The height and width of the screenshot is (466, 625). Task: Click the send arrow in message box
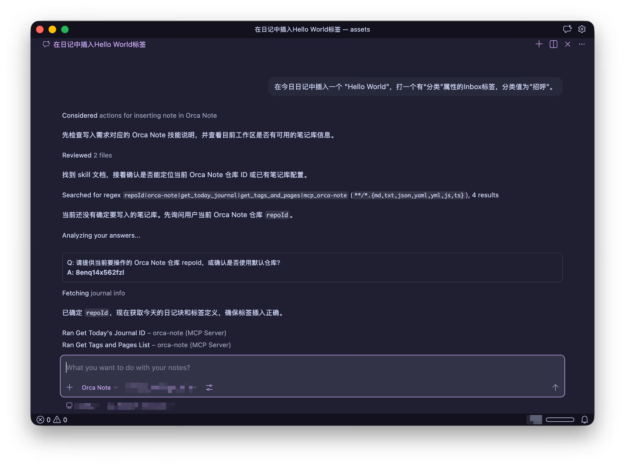(x=555, y=387)
